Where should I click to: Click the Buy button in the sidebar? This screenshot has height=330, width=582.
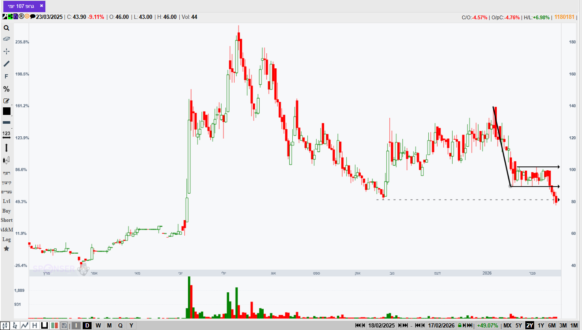click(6, 211)
